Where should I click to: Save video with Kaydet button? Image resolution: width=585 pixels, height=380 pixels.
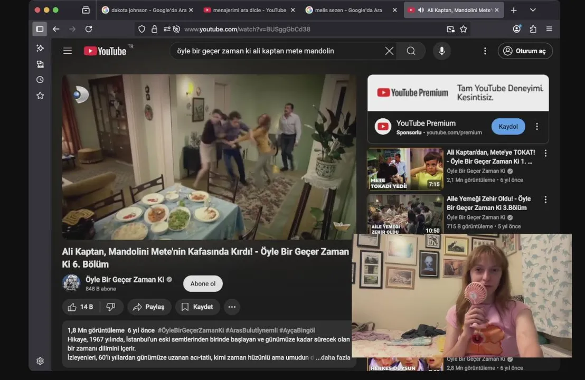coord(197,307)
